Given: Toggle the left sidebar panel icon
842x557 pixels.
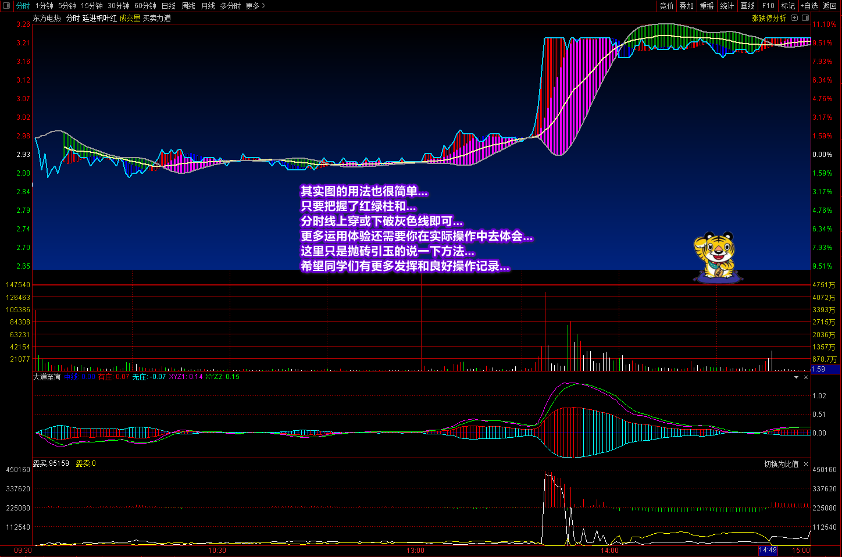Looking at the screenshot, I should point(6,6).
